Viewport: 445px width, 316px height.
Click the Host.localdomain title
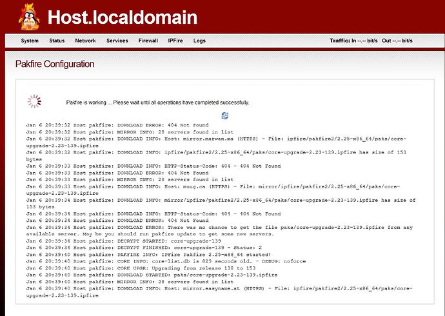click(x=123, y=17)
